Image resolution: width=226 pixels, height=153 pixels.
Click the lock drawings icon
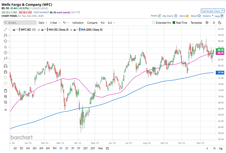(x=5, y=72)
